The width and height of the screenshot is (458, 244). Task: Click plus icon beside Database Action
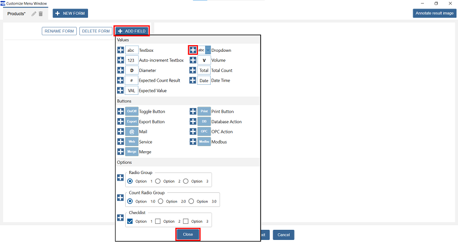(x=193, y=122)
